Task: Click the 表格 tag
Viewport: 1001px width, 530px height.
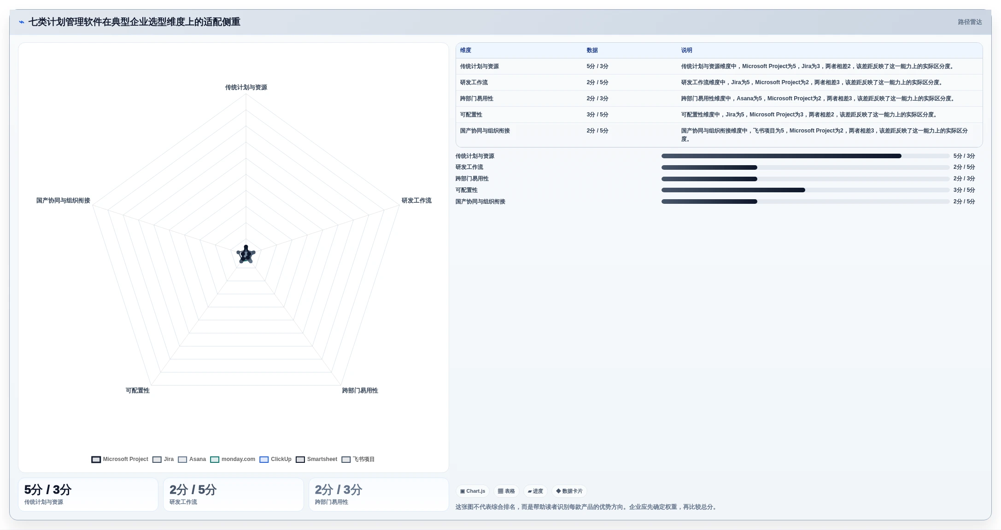Action: pyautogui.click(x=506, y=491)
